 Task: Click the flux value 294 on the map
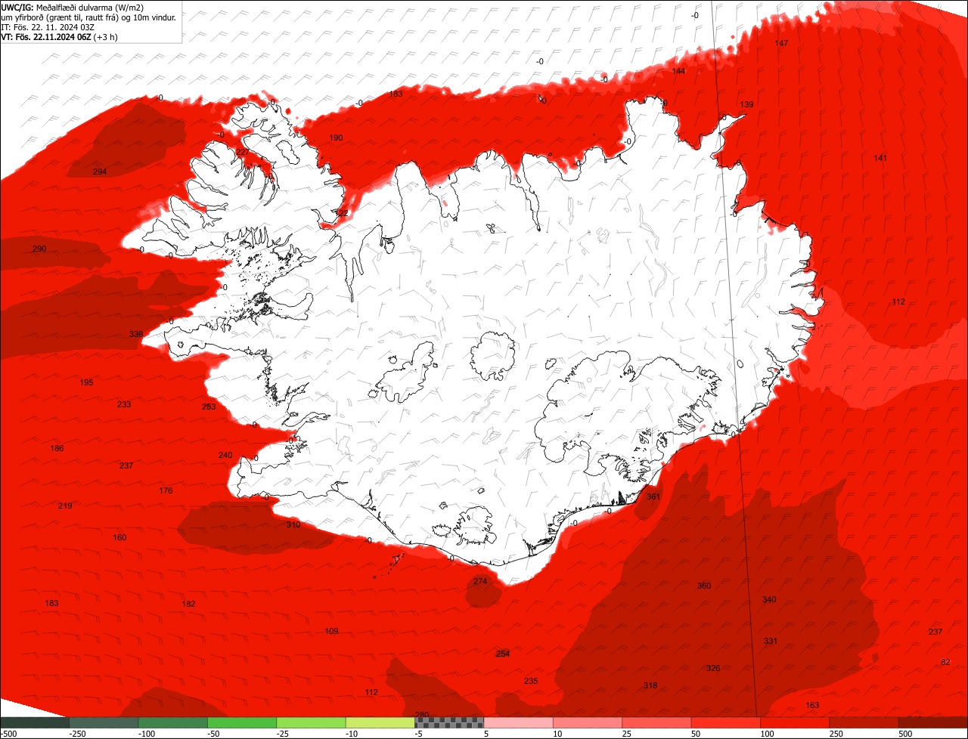(100, 172)
